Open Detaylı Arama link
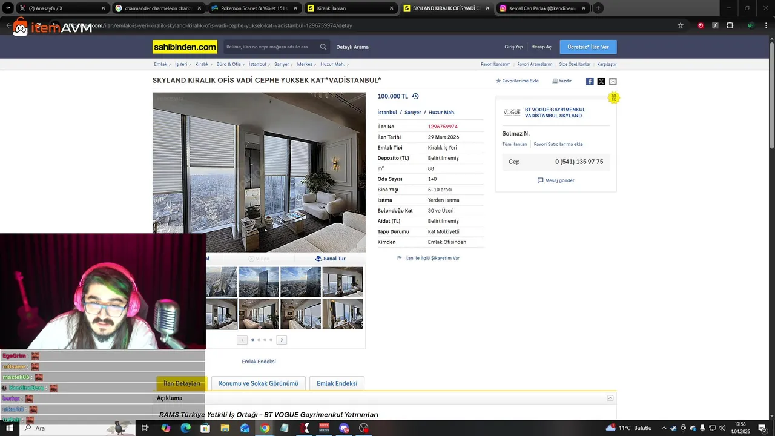This screenshot has height=436, width=775. pyautogui.click(x=352, y=47)
